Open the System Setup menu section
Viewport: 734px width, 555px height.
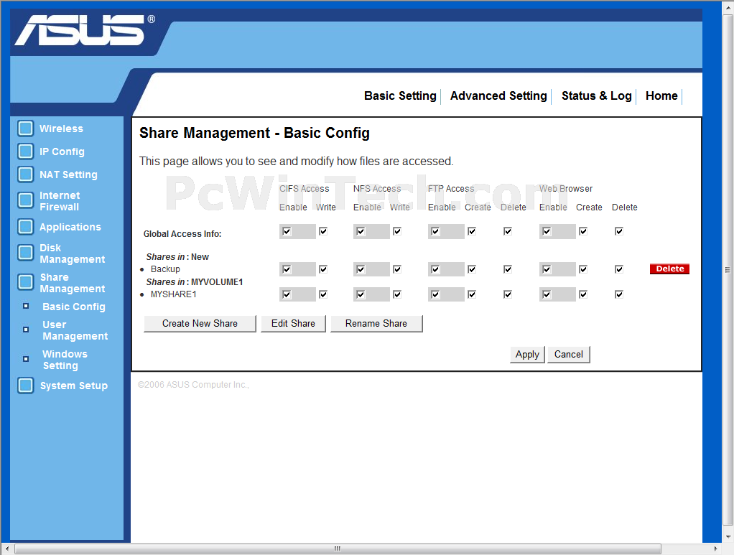pos(74,386)
